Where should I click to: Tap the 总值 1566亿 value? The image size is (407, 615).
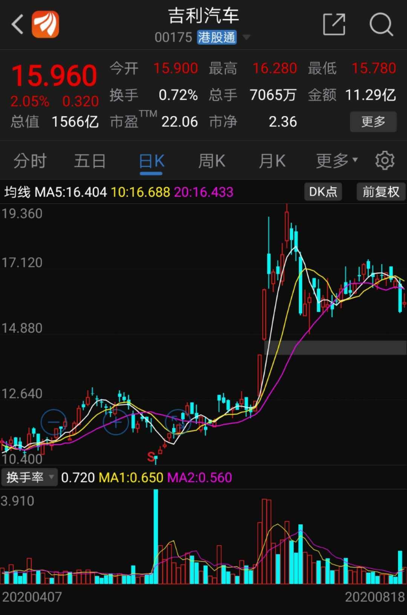pyautogui.click(x=75, y=122)
